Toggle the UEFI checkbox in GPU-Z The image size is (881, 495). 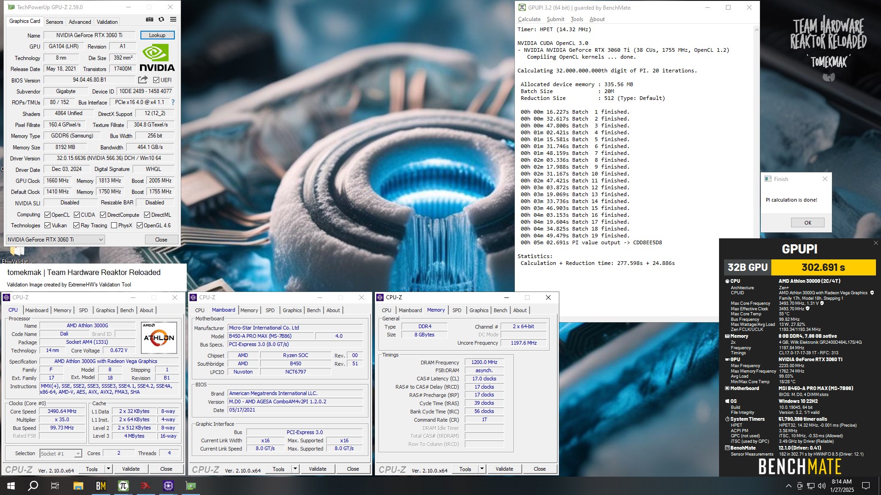pos(156,80)
